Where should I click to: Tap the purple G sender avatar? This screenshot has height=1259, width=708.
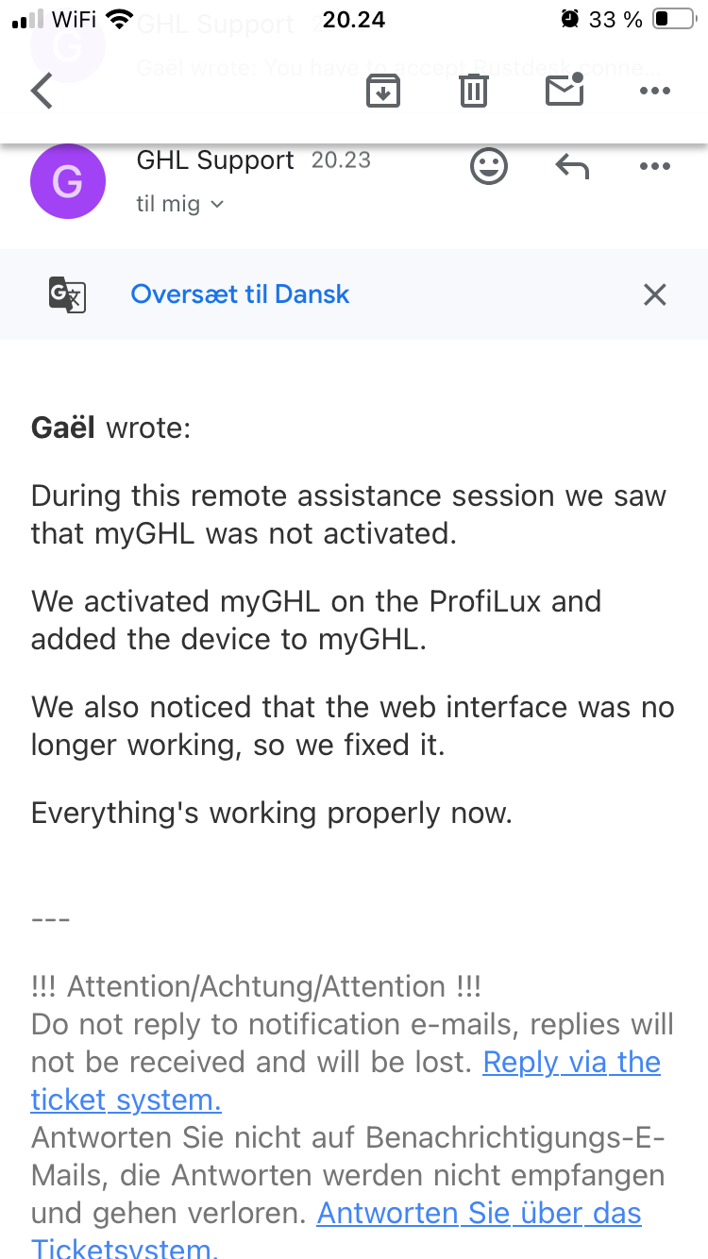click(68, 181)
